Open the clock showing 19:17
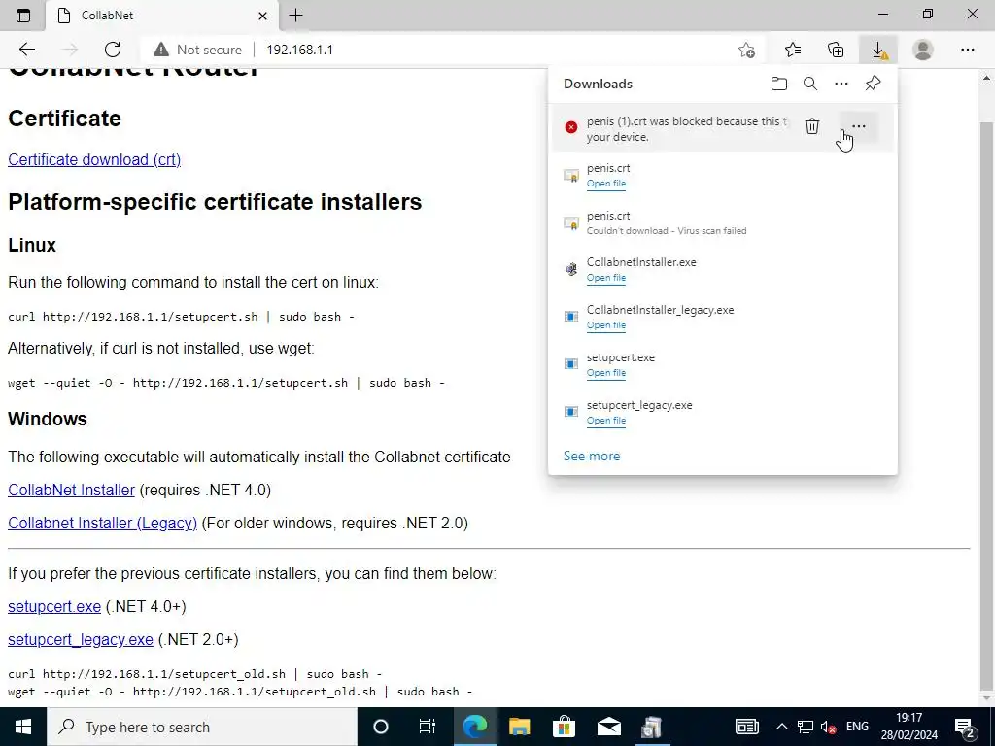This screenshot has width=995, height=746. (x=909, y=727)
